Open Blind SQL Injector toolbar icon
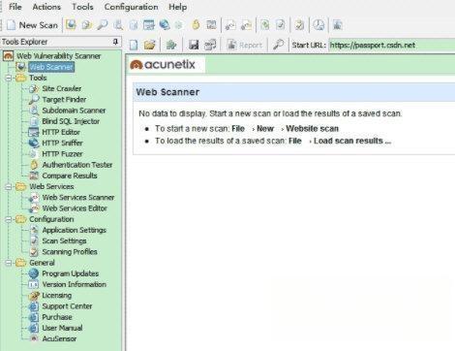Screen dimensions: 455x351 click(x=134, y=25)
